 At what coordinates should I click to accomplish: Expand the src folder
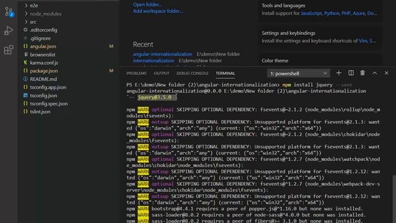(33, 22)
